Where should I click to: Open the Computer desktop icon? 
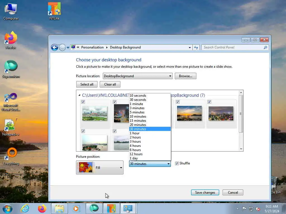(x=11, y=11)
